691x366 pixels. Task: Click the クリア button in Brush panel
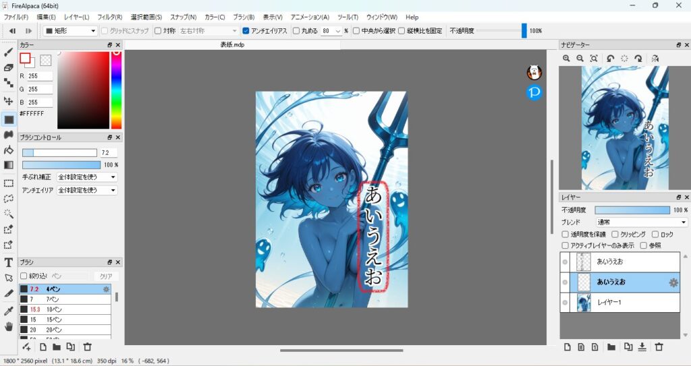[x=106, y=276]
